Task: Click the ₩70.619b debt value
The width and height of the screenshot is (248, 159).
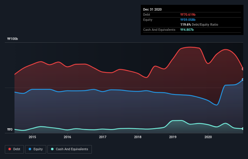Action: 188,15
